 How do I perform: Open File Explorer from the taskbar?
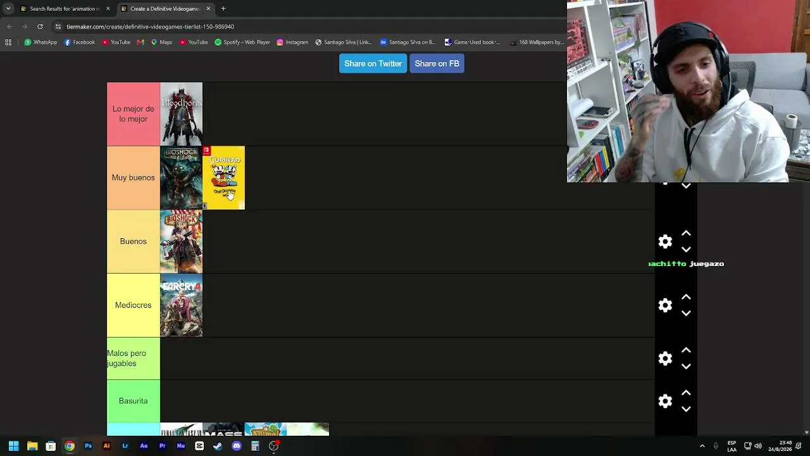click(x=32, y=446)
